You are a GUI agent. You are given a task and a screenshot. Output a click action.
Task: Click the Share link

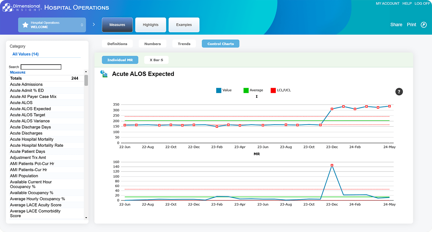(396, 25)
